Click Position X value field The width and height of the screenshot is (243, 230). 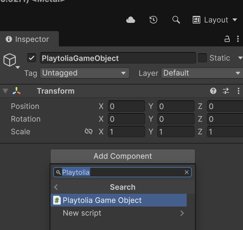pyautogui.click(x=127, y=106)
